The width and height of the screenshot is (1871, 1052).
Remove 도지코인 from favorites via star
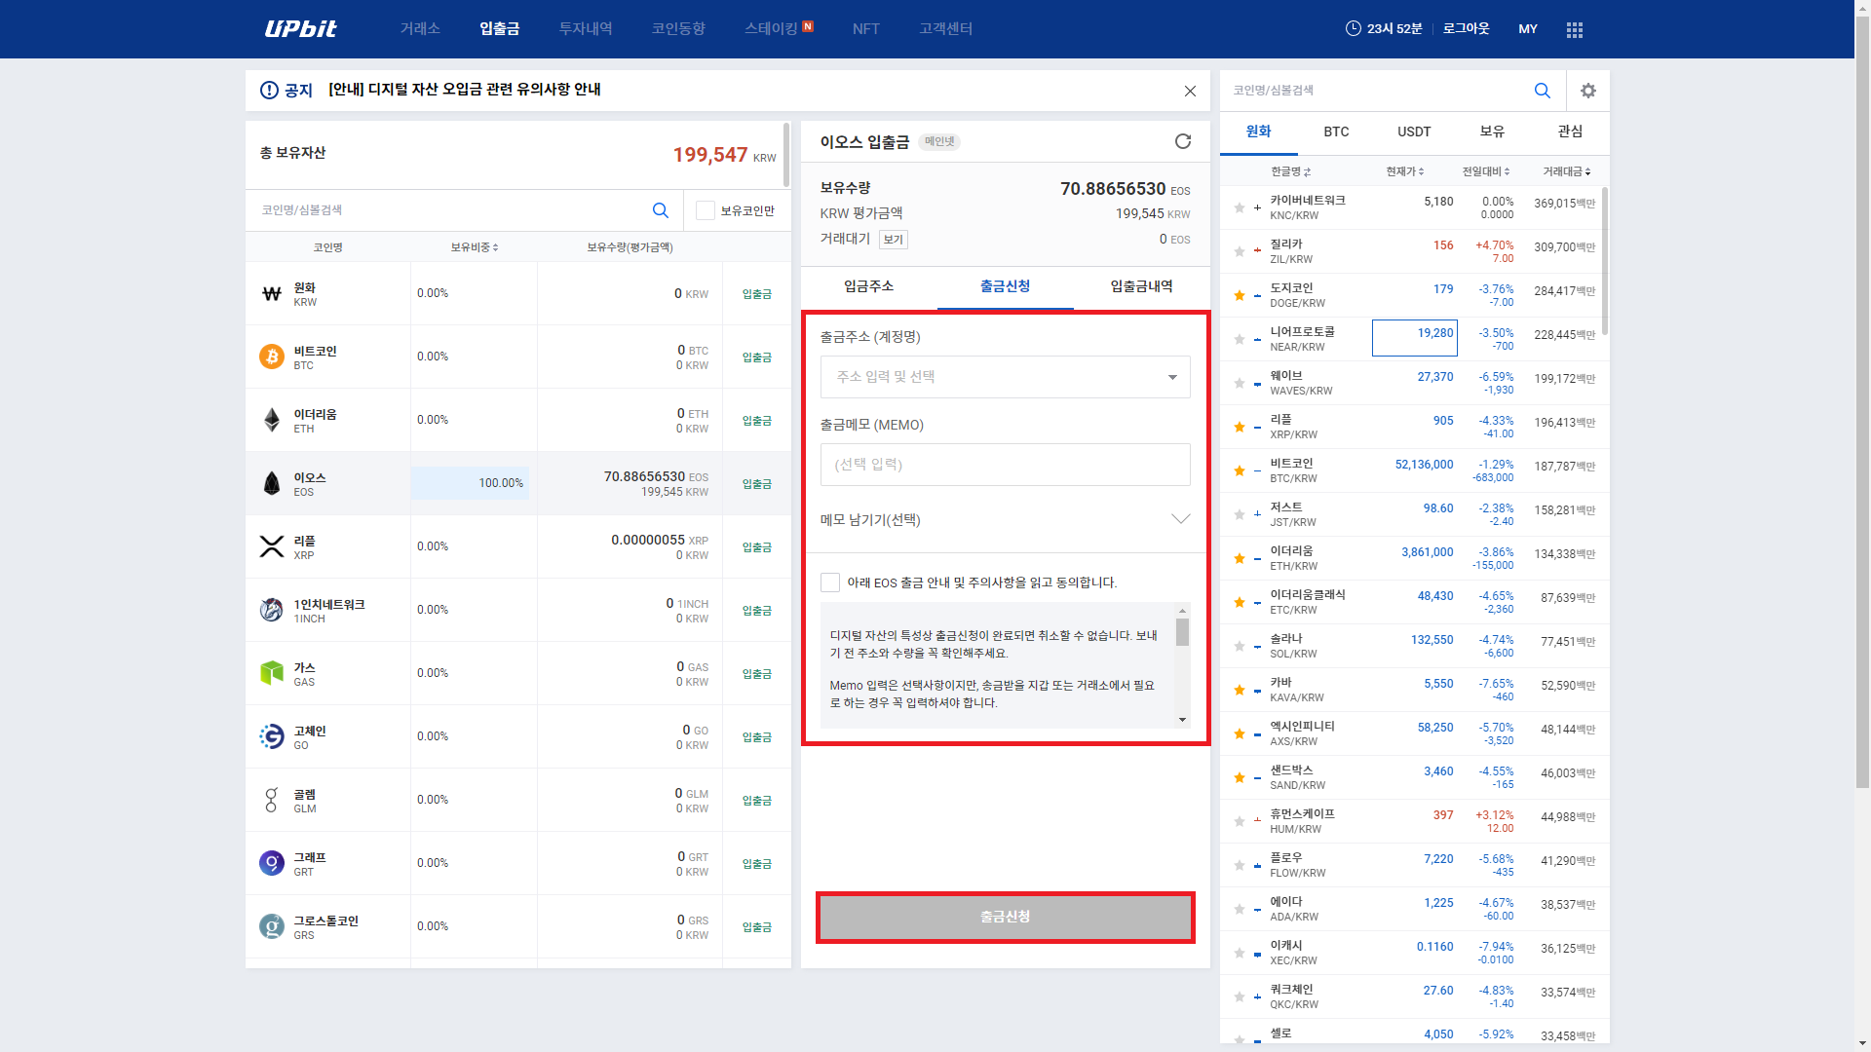tap(1240, 295)
